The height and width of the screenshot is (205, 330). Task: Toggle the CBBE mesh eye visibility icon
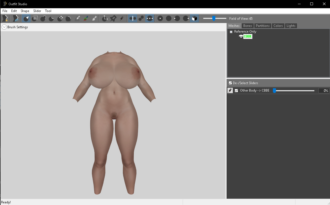(241, 36)
